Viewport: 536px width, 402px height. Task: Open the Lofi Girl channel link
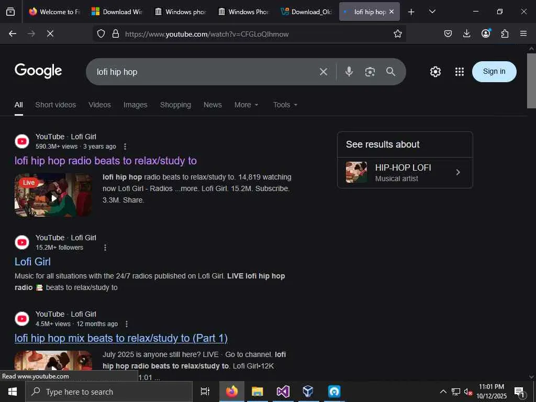[x=32, y=262]
